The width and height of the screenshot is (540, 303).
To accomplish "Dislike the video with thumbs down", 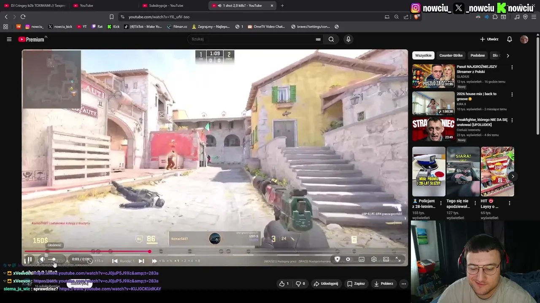I will (300, 284).
